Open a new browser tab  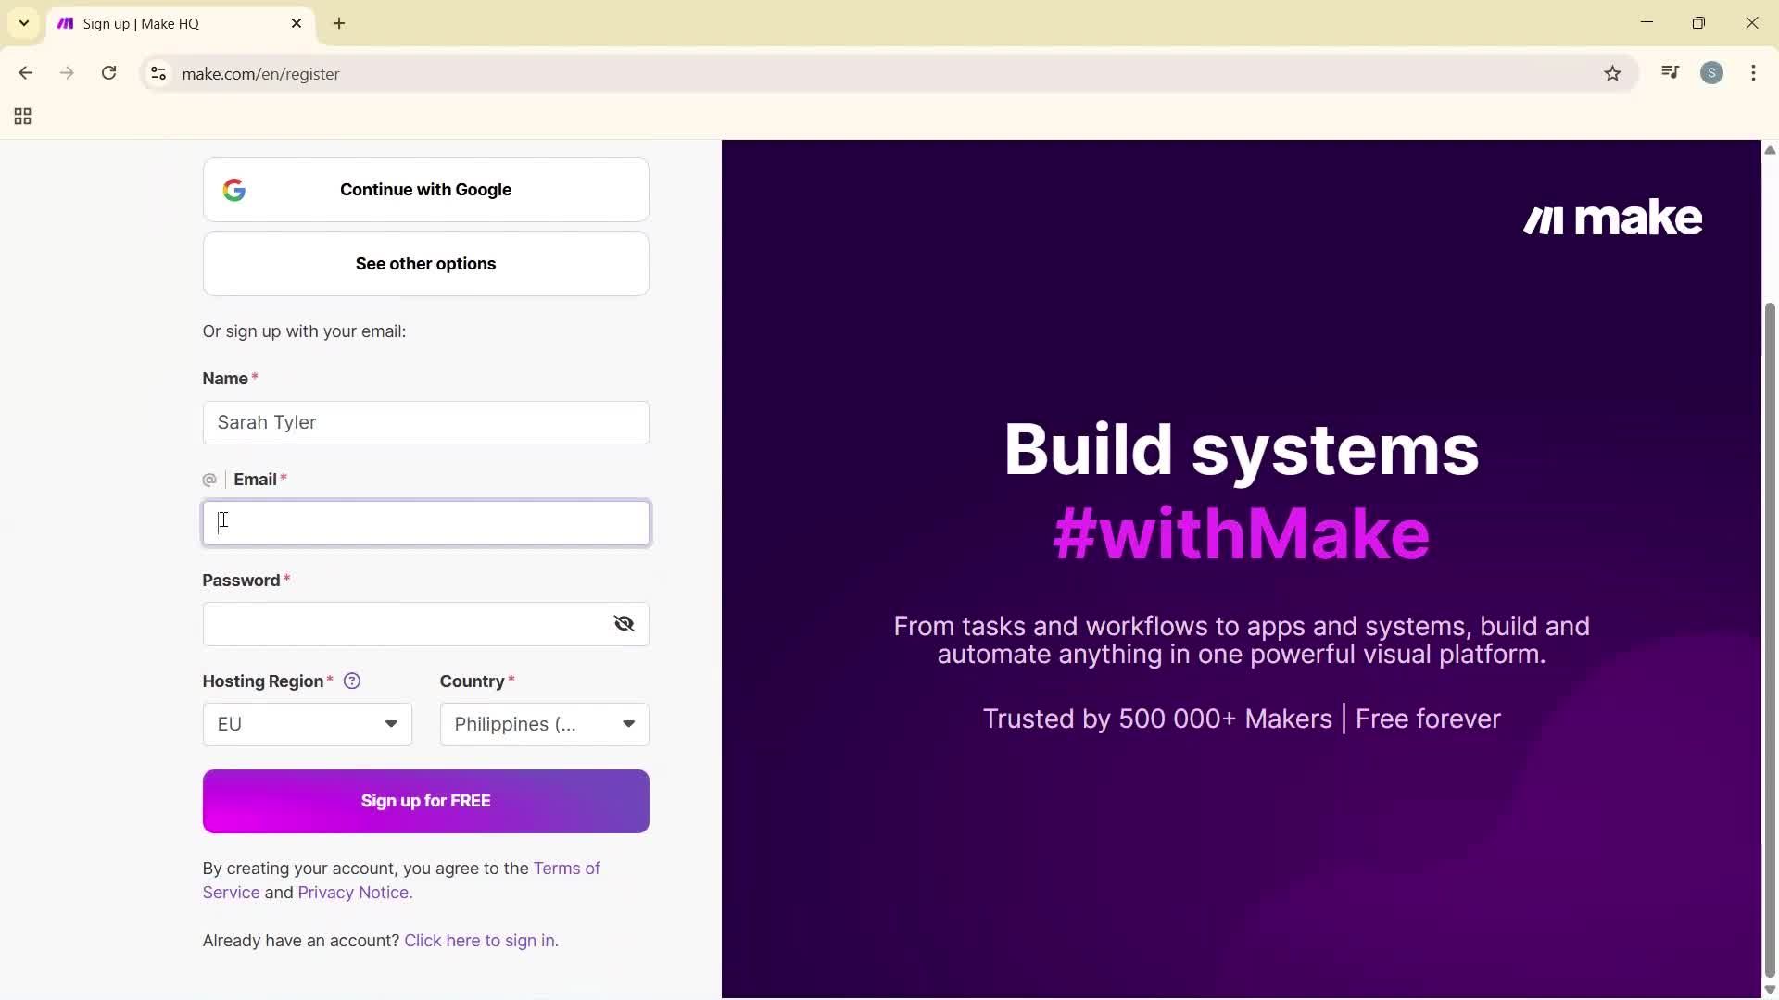(x=338, y=23)
